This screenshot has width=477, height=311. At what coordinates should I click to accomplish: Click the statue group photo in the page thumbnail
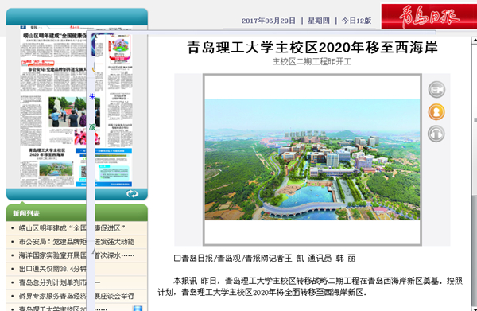pos(68,112)
